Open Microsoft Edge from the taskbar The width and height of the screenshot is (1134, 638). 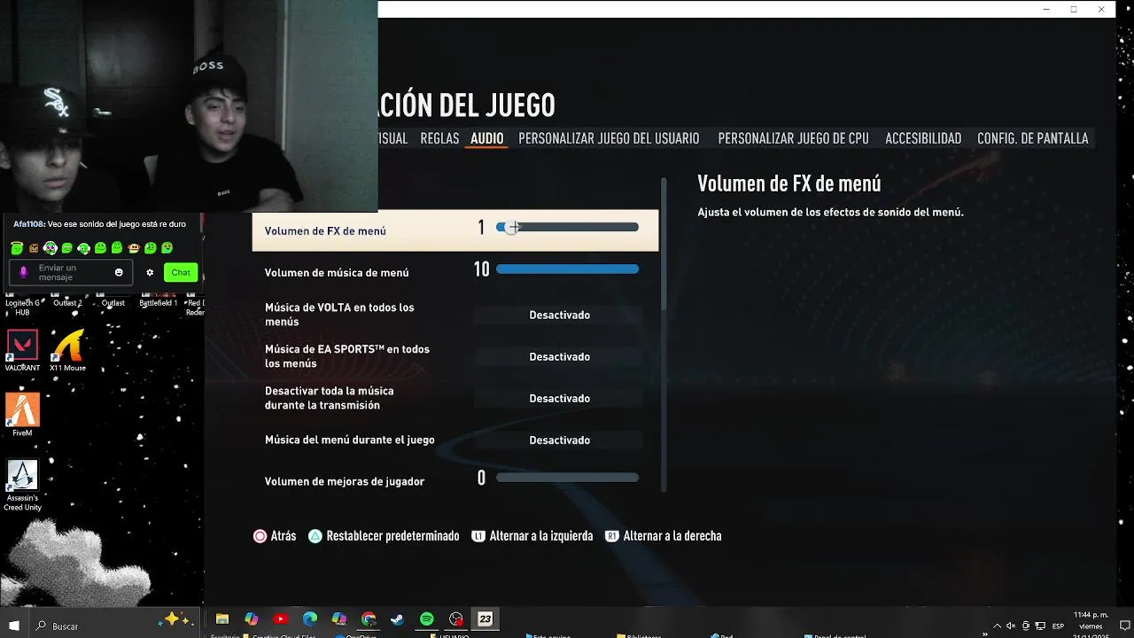pyautogui.click(x=310, y=619)
